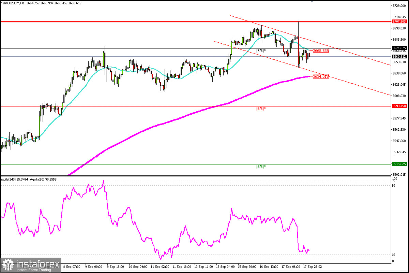The height and width of the screenshot is (273, 409).
Task: Click the 3729.060 price axis tick
Action: click(x=399, y=6)
